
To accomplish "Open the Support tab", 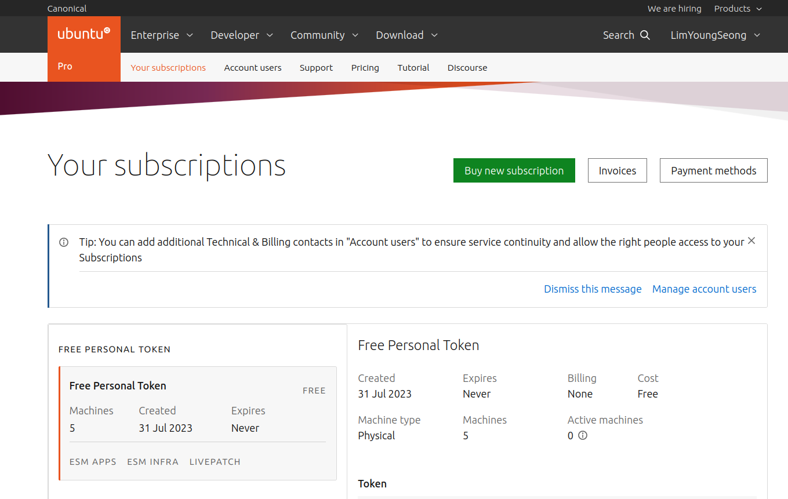I will (316, 68).
